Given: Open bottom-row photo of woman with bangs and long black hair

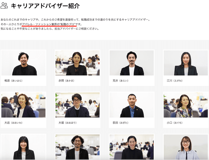Looking at the screenshot, I should (23, 147).
